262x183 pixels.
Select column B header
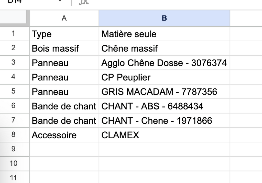click(165, 18)
